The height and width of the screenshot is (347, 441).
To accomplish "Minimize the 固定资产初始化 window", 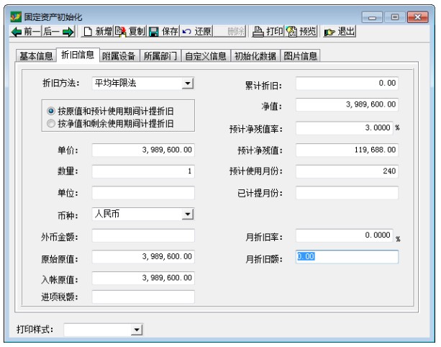I will tap(372, 17).
